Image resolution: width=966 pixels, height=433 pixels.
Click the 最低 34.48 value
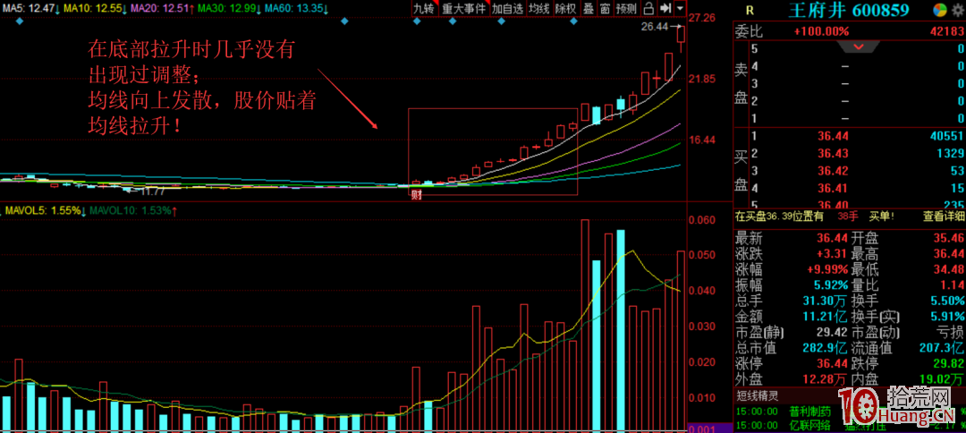949,269
